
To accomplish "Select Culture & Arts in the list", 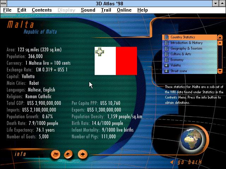I will [x=190, y=54].
